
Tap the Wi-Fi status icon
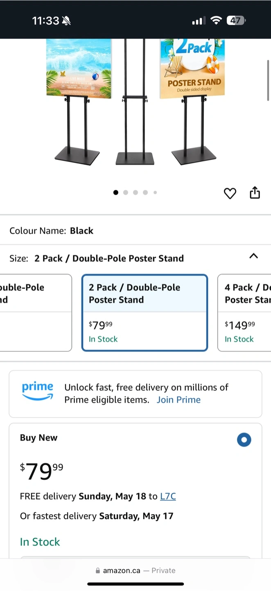(x=216, y=21)
